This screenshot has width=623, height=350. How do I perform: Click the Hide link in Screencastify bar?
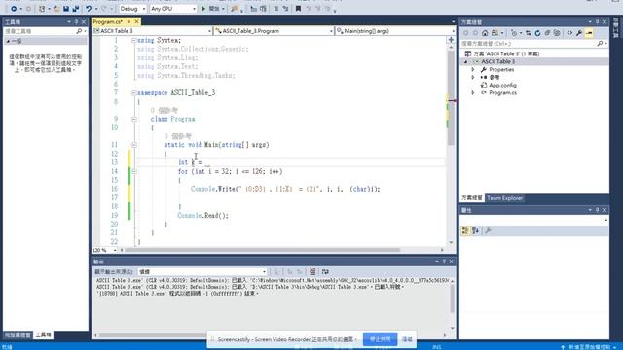pos(407,339)
